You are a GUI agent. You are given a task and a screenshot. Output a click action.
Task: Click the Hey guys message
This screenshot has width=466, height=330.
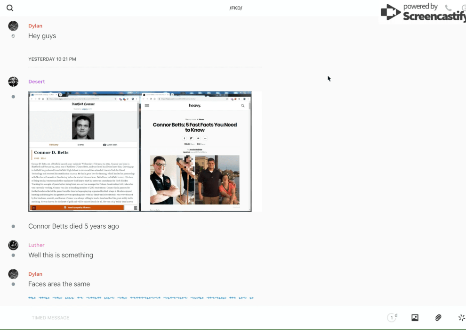[42, 36]
